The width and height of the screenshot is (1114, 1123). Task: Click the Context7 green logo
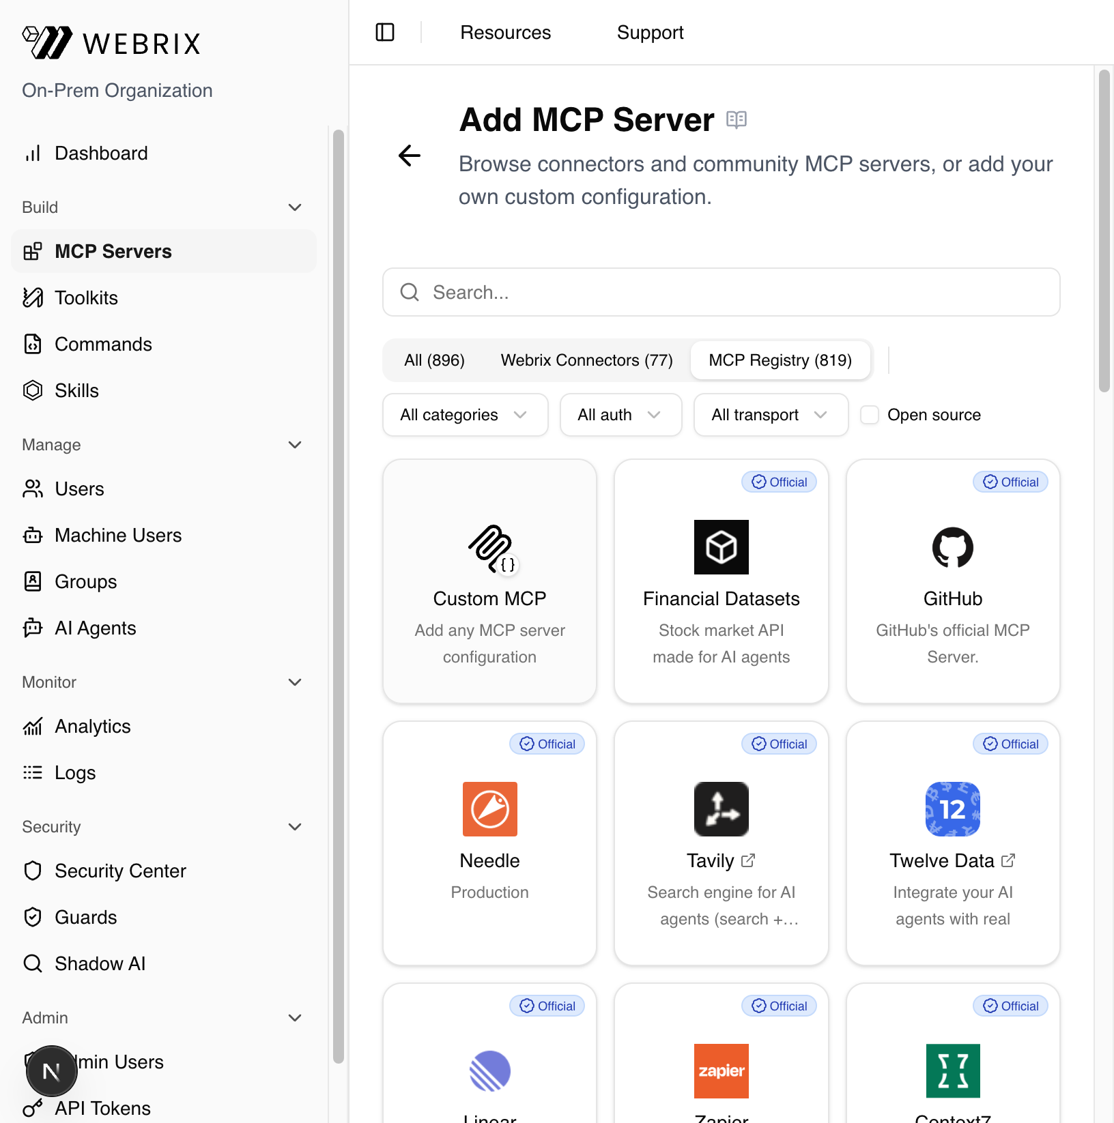click(953, 1071)
